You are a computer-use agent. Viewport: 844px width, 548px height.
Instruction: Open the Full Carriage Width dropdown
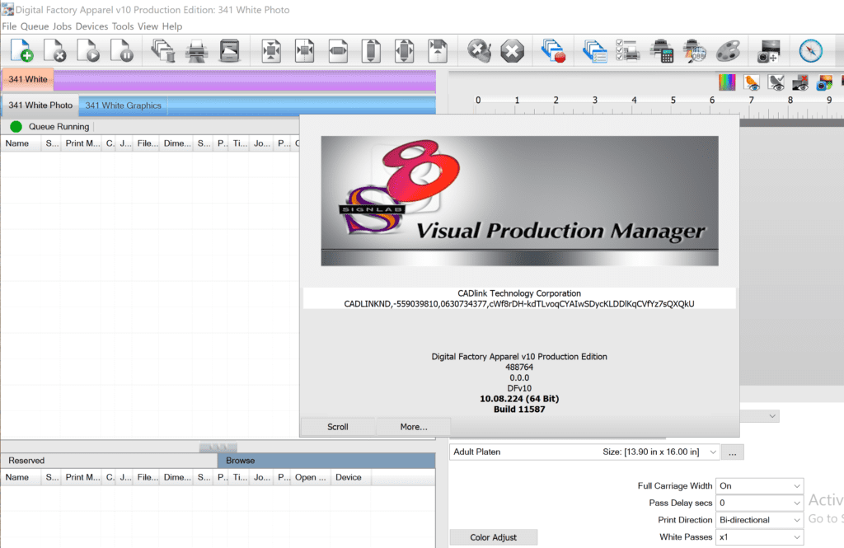[759, 485]
